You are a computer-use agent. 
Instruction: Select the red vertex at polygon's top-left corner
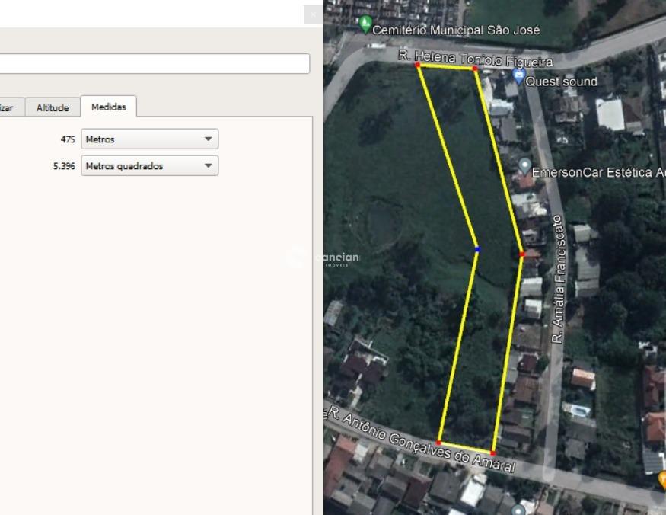(x=417, y=65)
